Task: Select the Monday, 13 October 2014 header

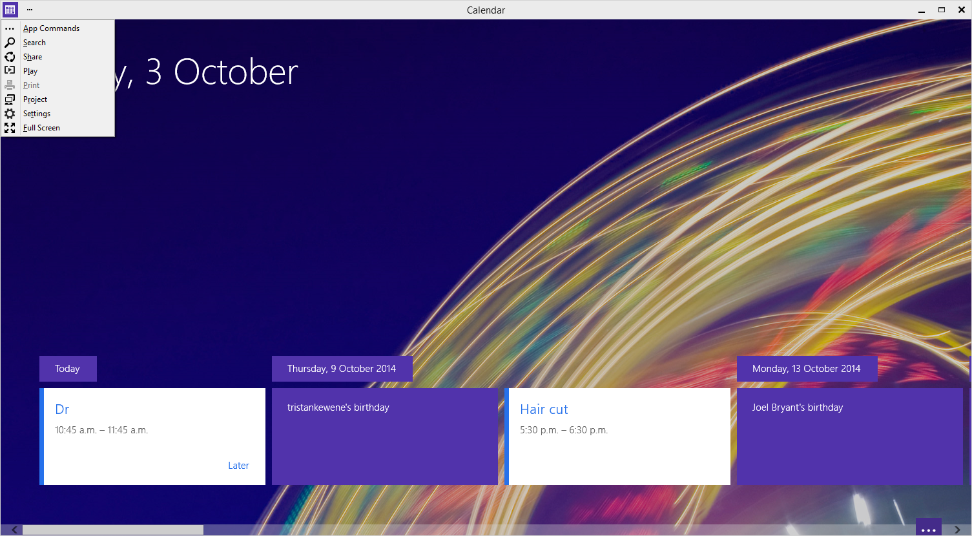Action: click(x=806, y=369)
